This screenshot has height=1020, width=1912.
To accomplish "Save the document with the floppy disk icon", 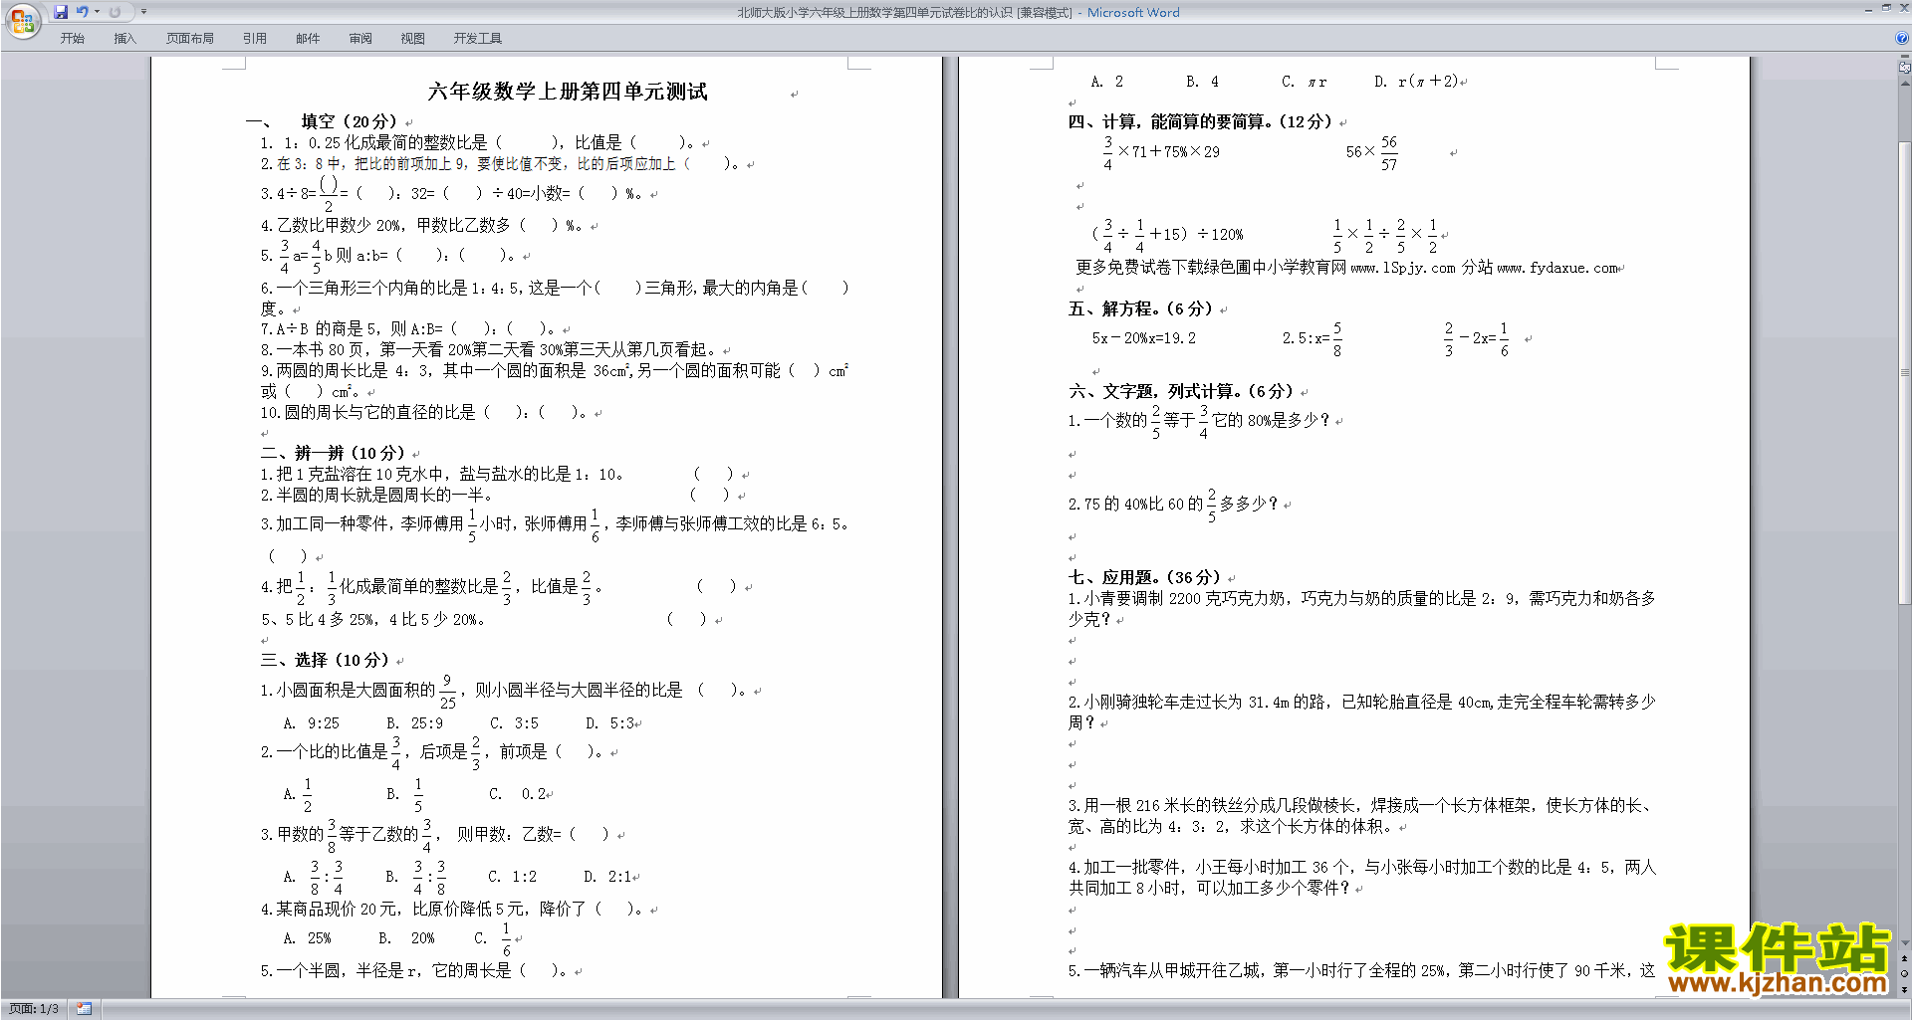I will point(61,12).
